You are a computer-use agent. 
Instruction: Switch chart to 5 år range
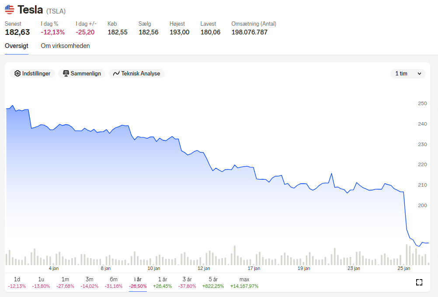point(213,283)
